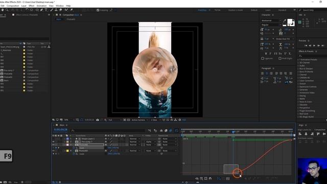This screenshot has width=327, height=184.
Task: Open Stroke Over Fill dropdown
Action: [285, 39]
